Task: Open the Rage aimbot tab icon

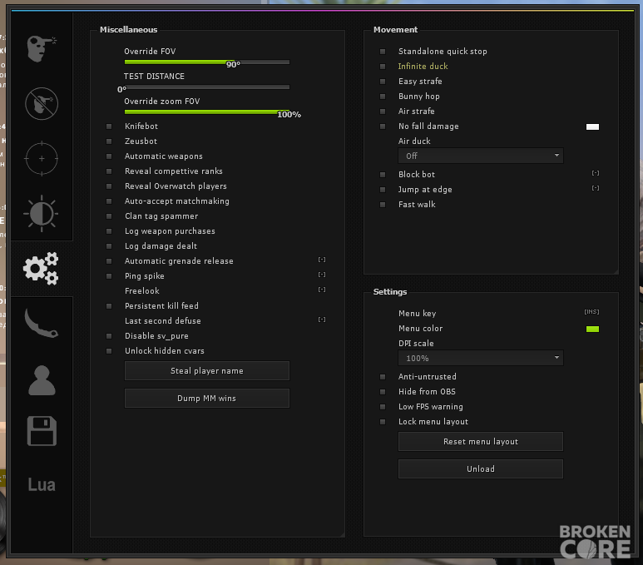Action: click(x=42, y=49)
